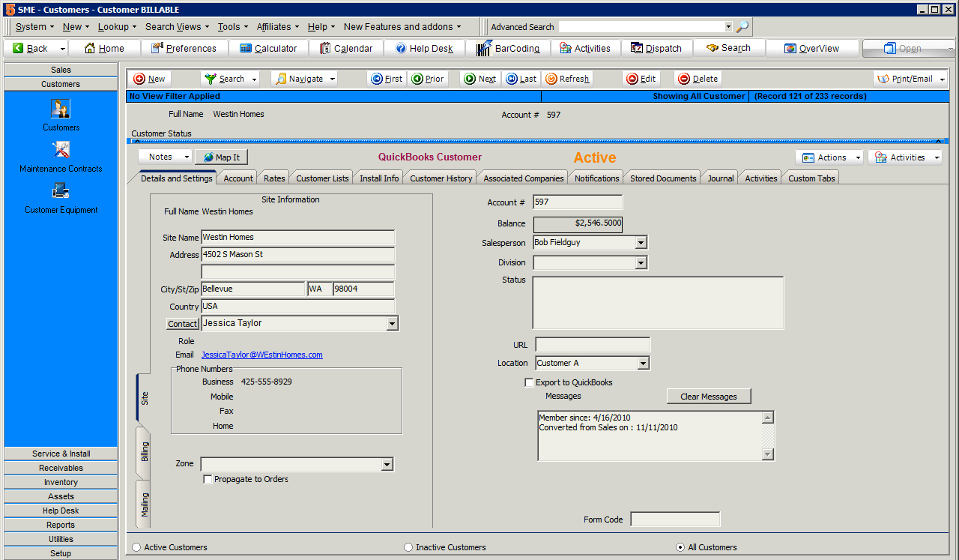Click the Clear Messages button
959x560 pixels.
(709, 397)
